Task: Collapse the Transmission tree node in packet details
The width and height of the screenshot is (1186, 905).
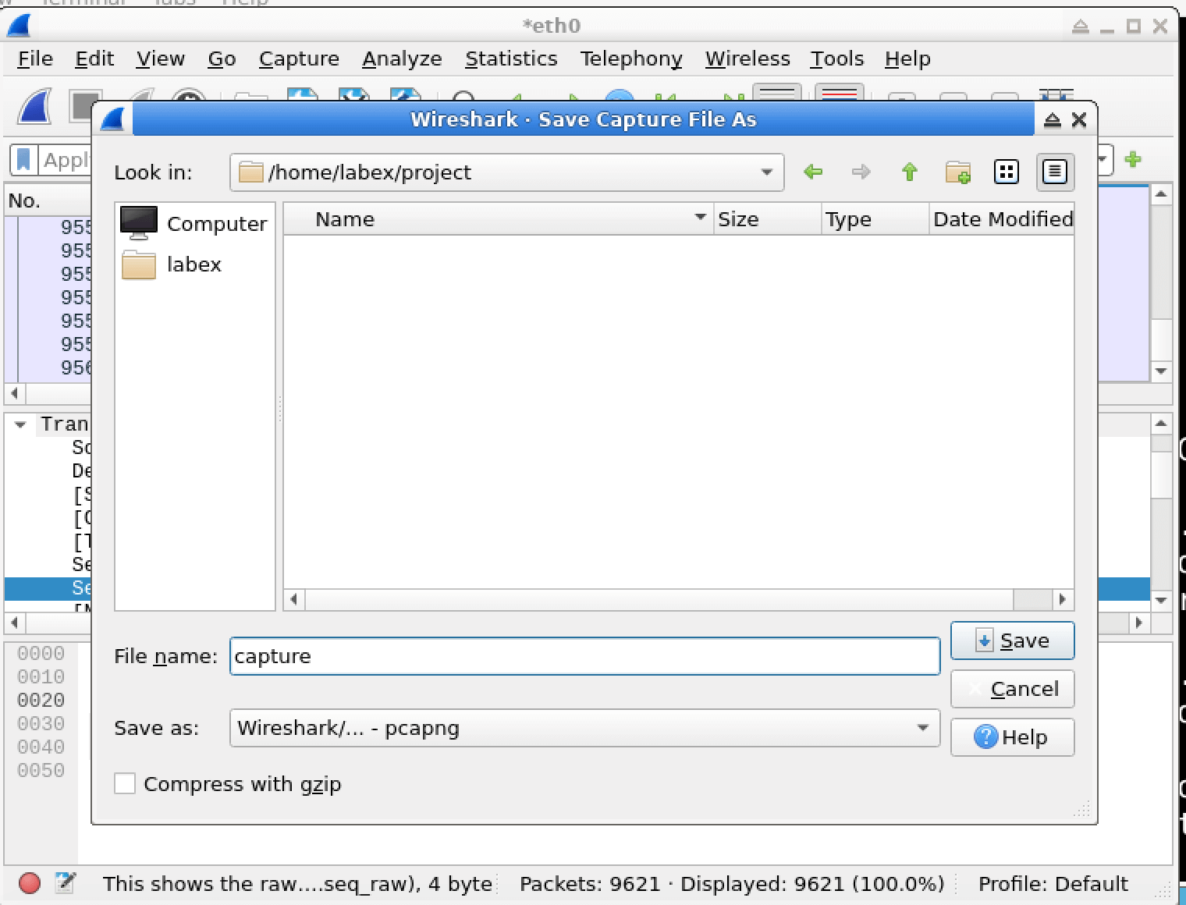Action: coord(21,424)
